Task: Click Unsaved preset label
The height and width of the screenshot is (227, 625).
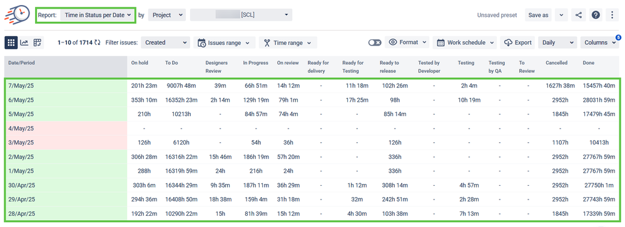Action: pyautogui.click(x=497, y=15)
